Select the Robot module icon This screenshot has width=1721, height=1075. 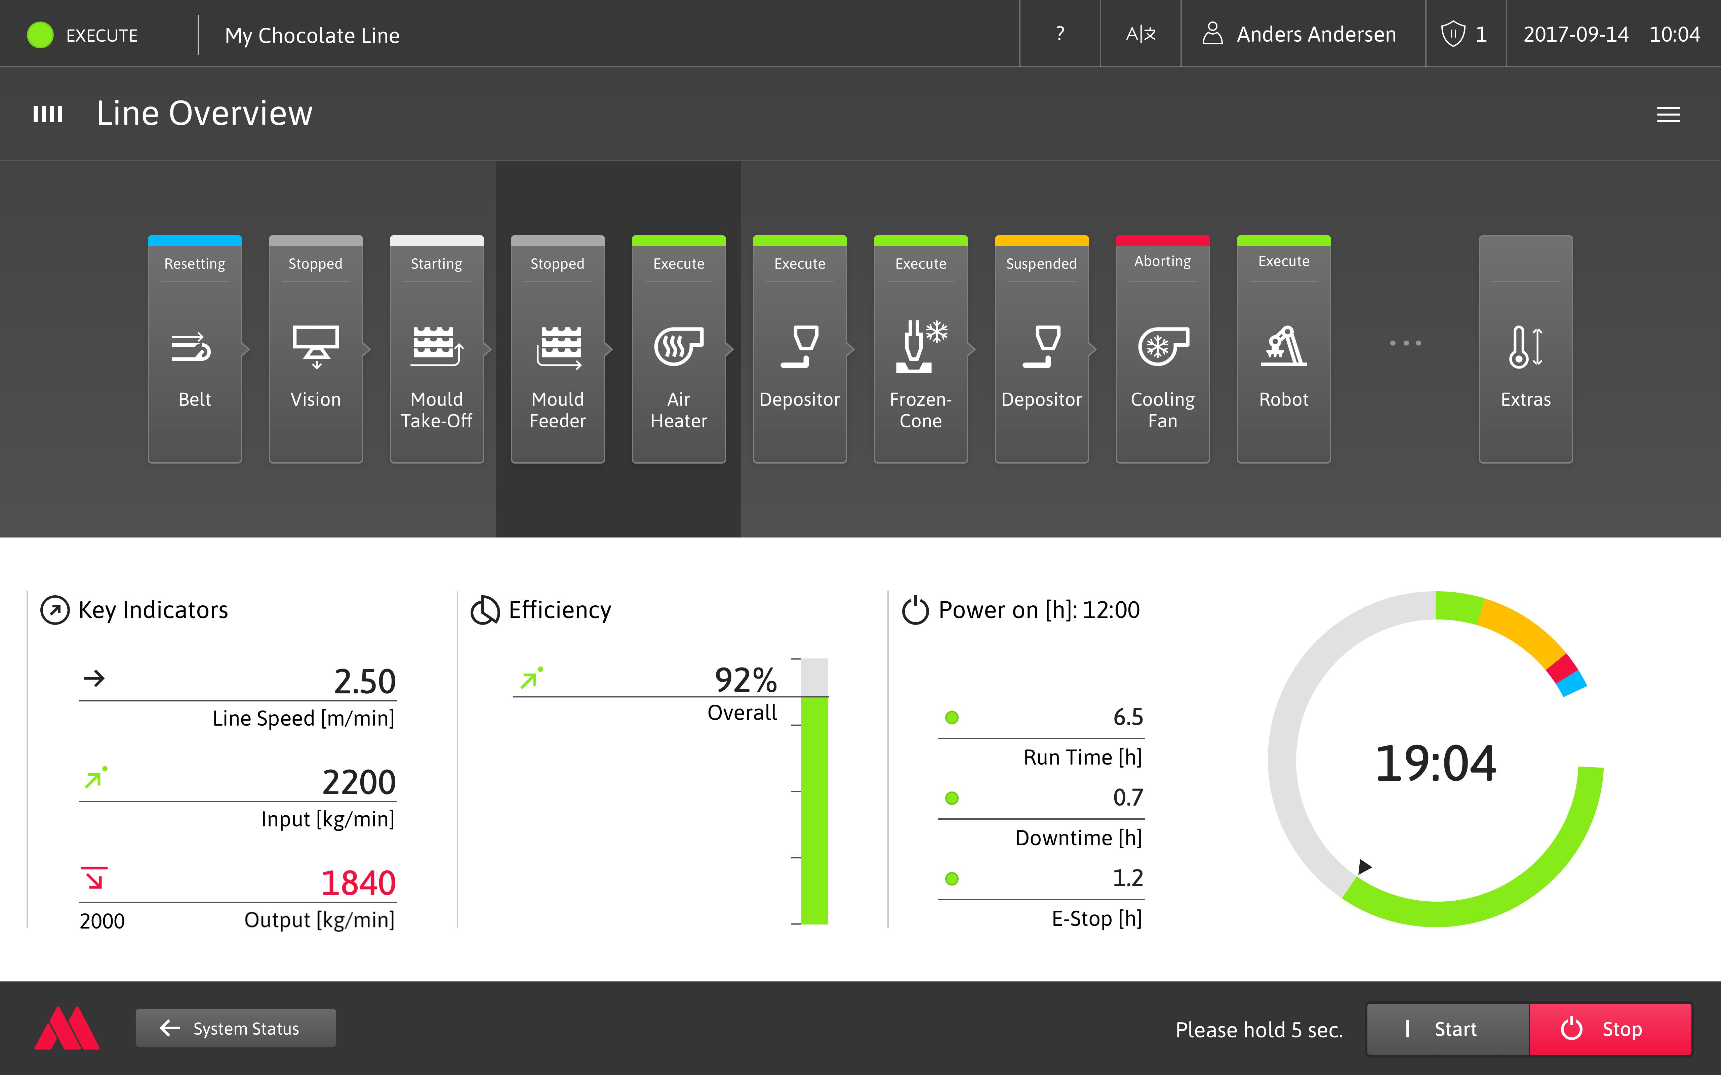[1283, 348]
